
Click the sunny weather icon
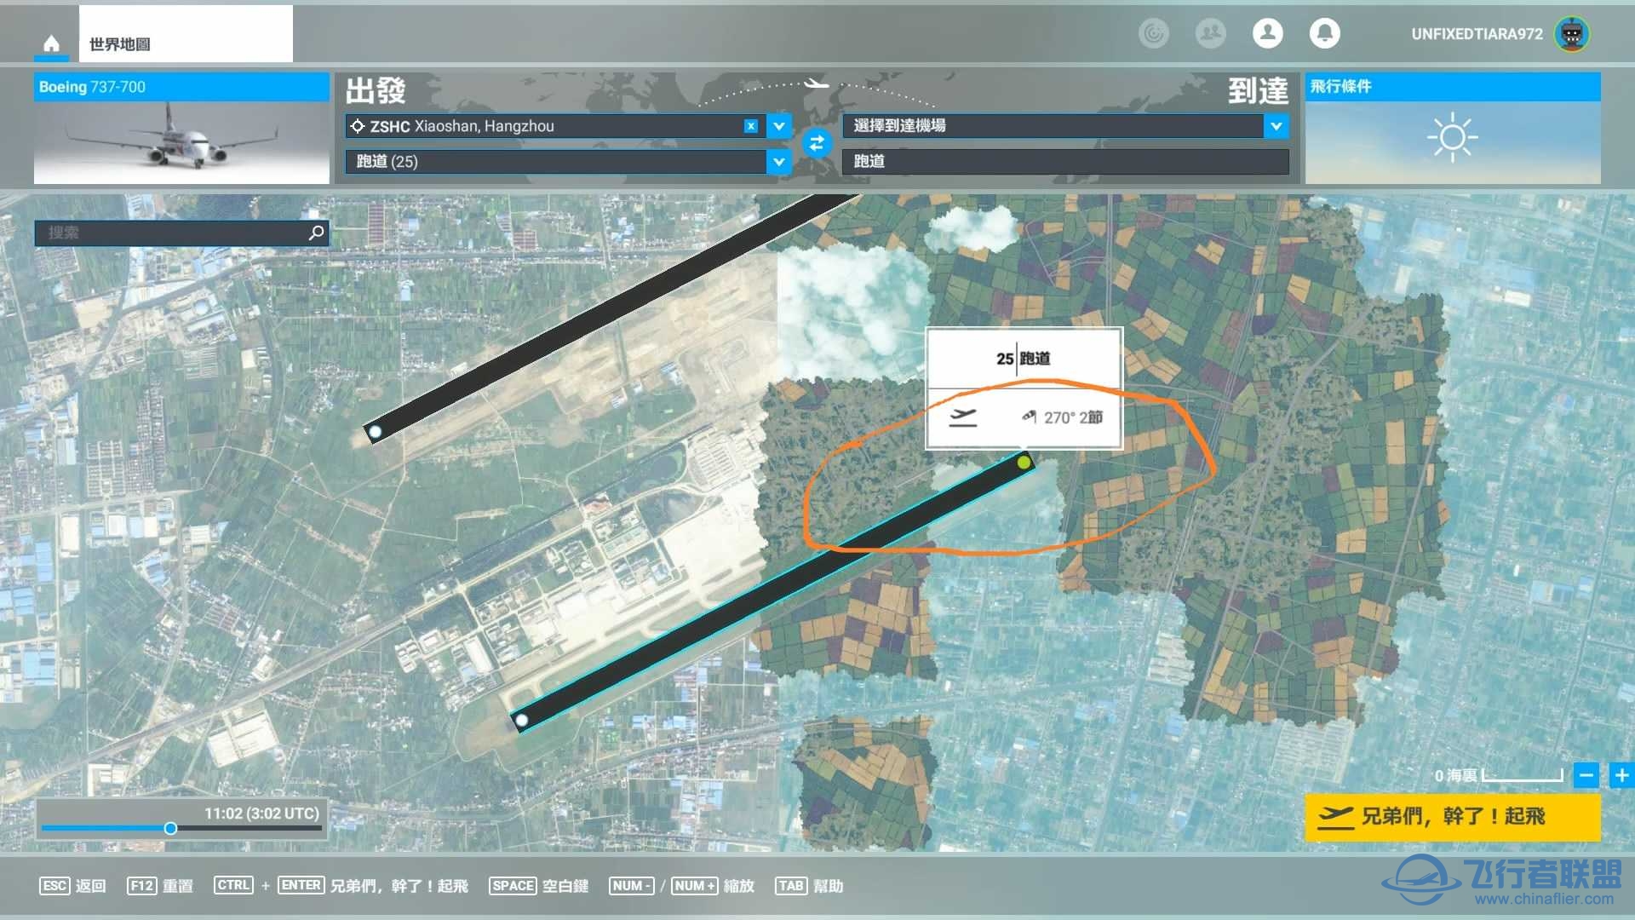coord(1453,137)
